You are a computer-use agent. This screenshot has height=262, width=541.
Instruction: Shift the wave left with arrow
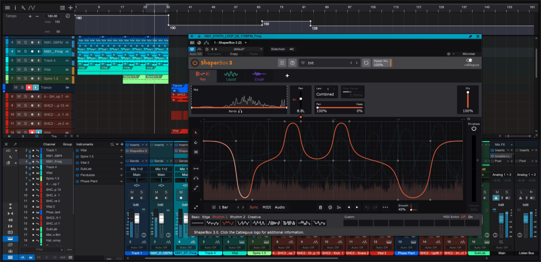coord(348,207)
